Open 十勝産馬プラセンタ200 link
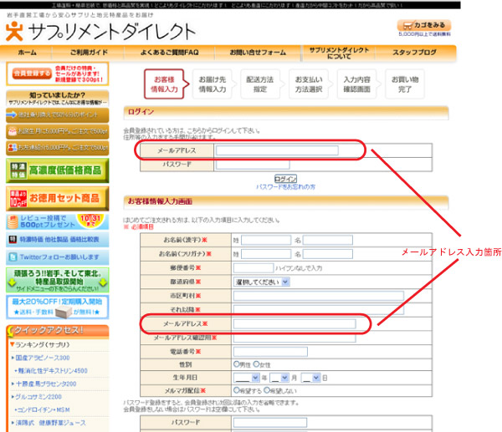The image size is (502, 432). tap(46, 384)
